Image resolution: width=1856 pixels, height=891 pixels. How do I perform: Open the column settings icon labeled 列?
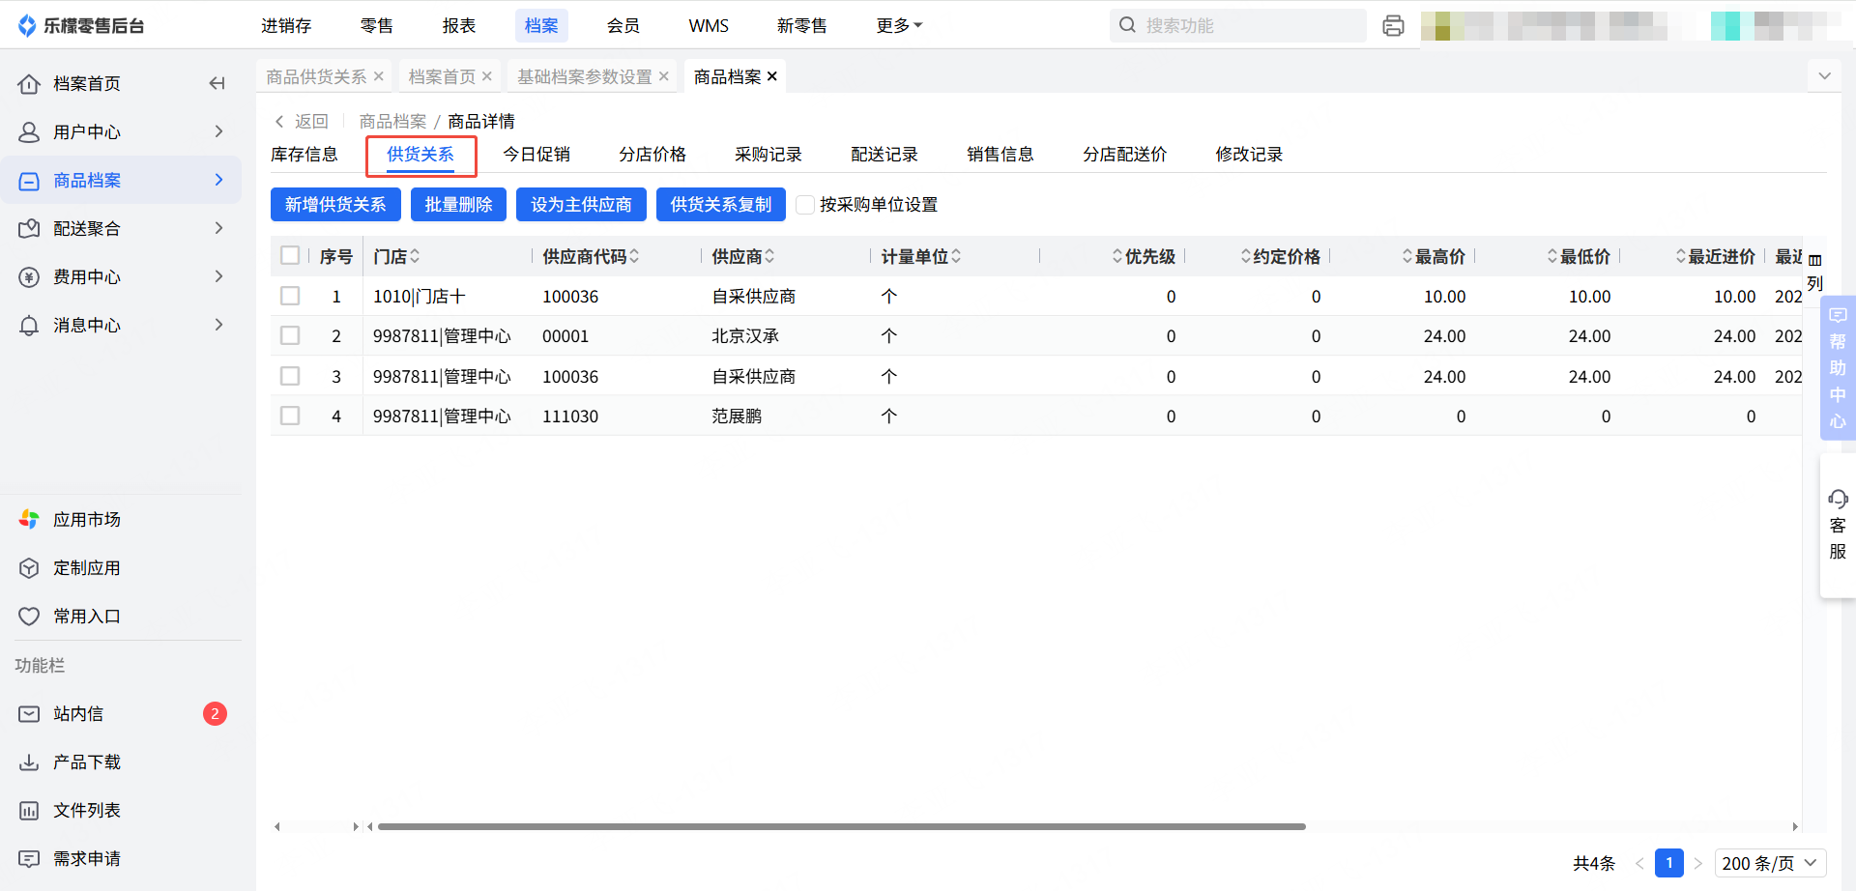click(x=1814, y=271)
